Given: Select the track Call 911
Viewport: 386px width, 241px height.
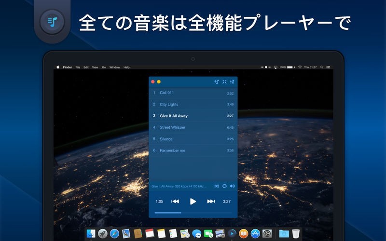Looking at the screenshot, I should (x=167, y=93).
